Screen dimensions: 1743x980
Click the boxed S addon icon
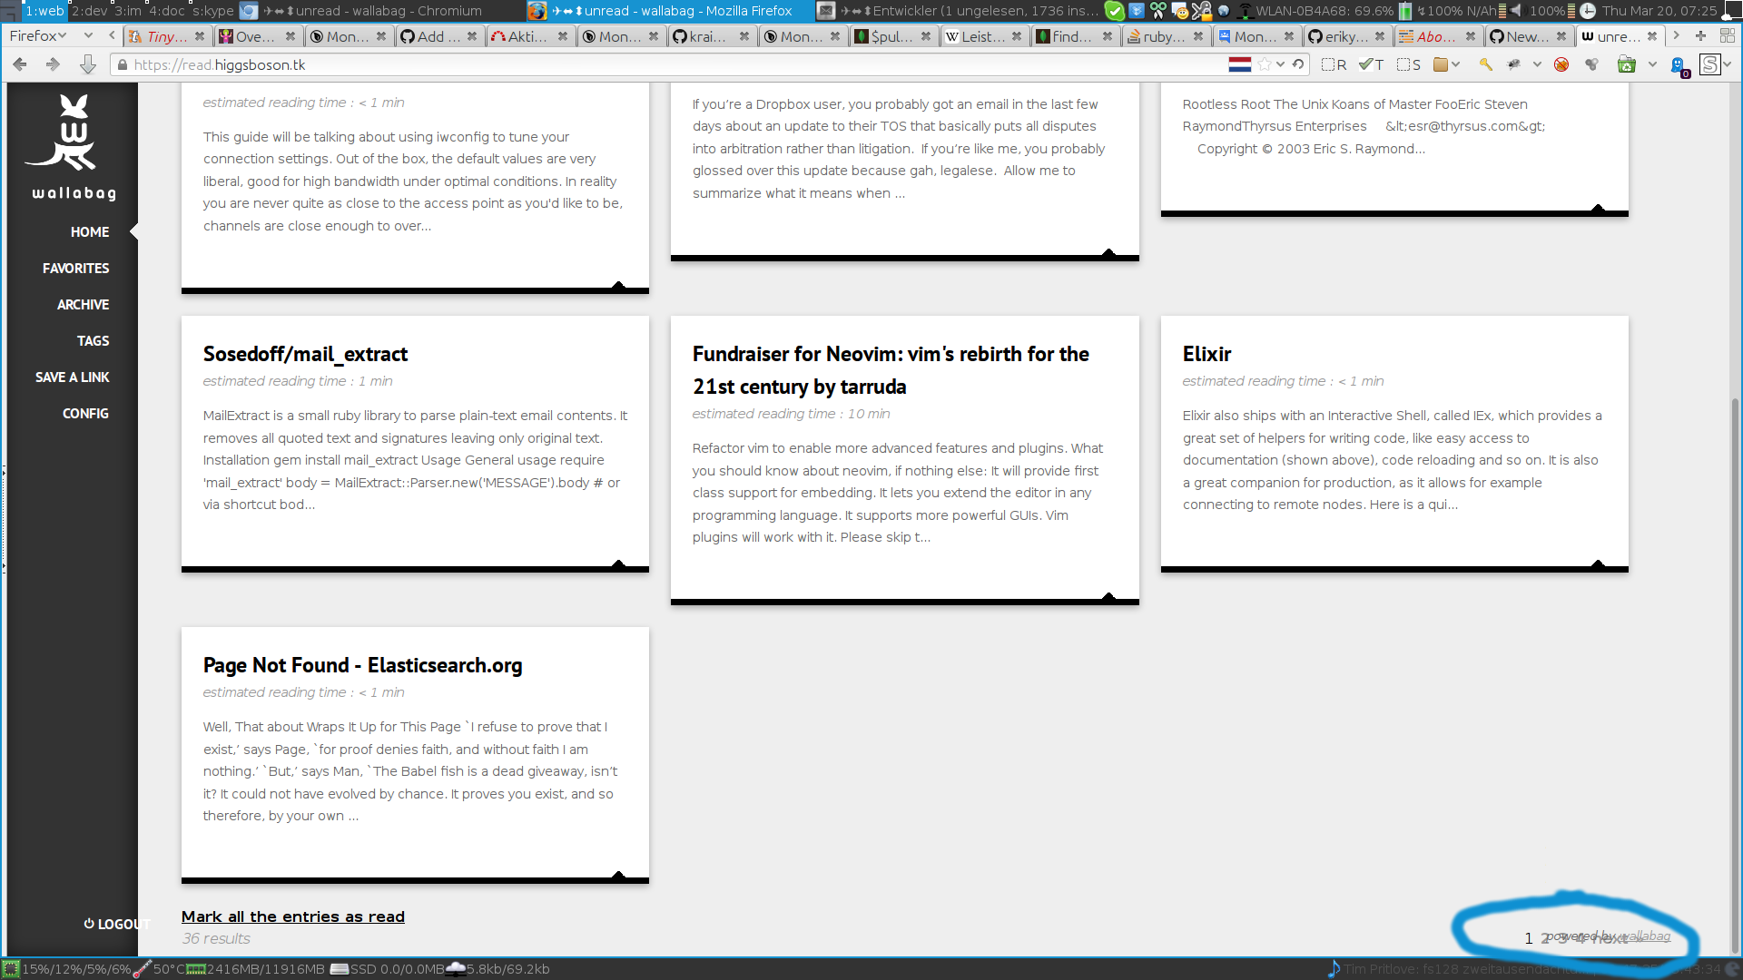click(x=1710, y=64)
